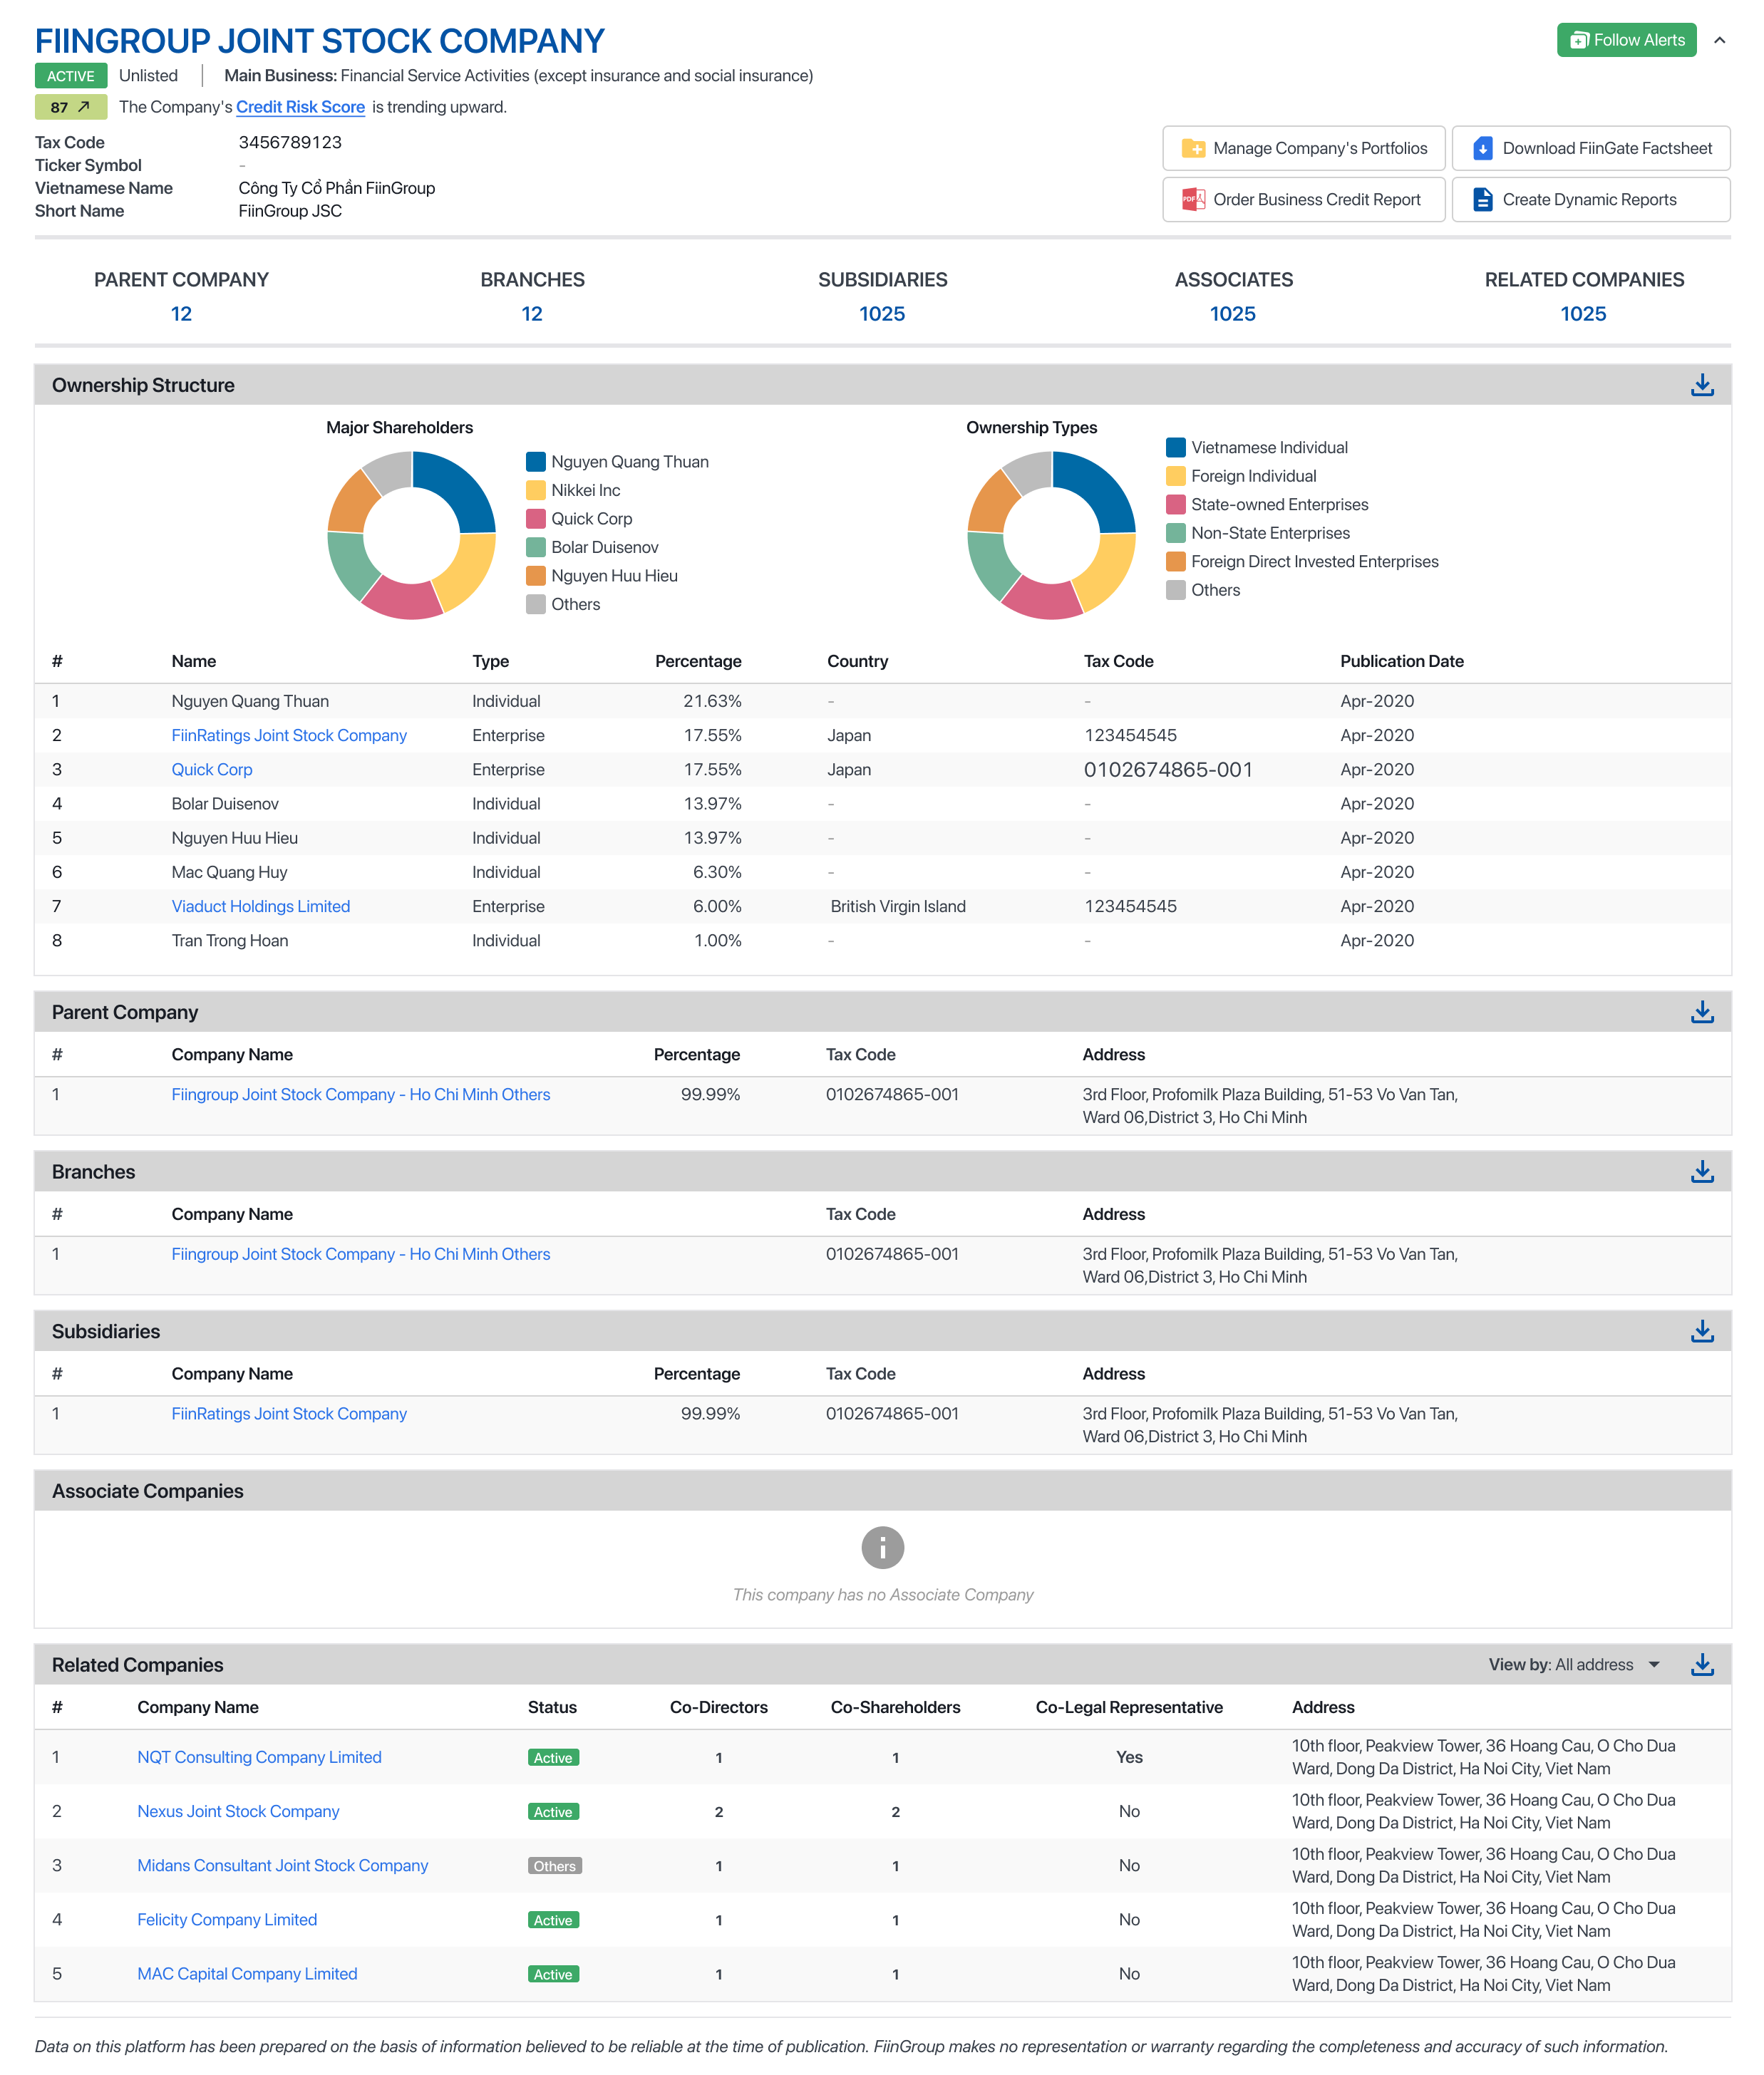This screenshot has width=1764, height=2075.
Task: Open NQT Consulting Company Limited
Action: point(260,1757)
